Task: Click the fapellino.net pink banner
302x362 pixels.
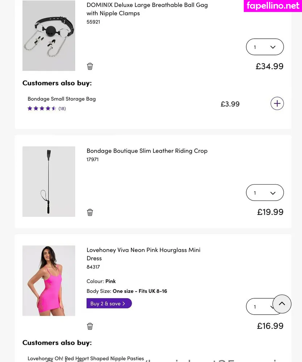Action: [x=273, y=6]
